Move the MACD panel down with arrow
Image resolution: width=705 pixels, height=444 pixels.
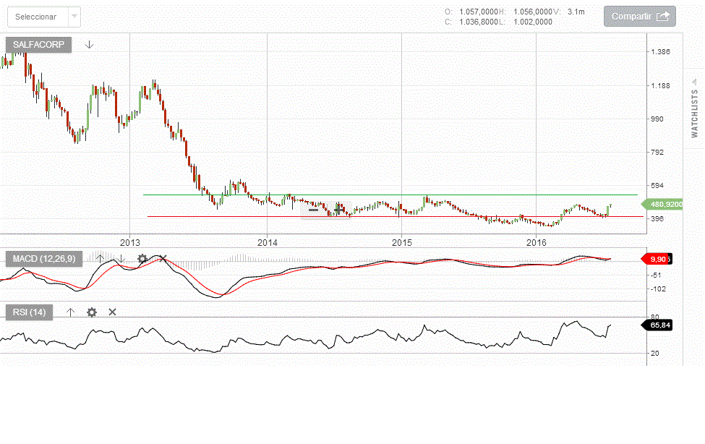coord(121,258)
